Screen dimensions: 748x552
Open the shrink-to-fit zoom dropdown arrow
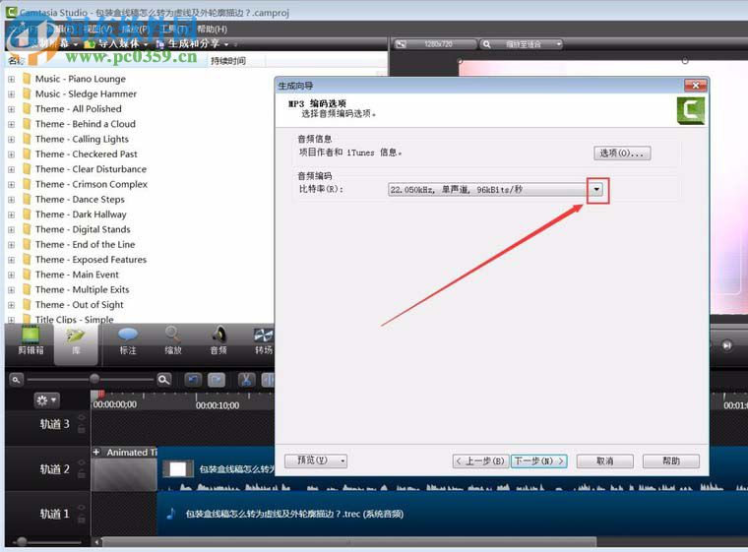click(559, 44)
